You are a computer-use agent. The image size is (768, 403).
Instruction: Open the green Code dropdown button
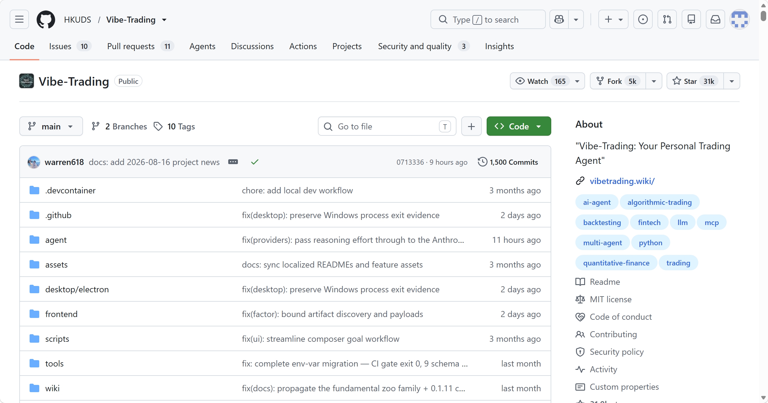click(519, 126)
